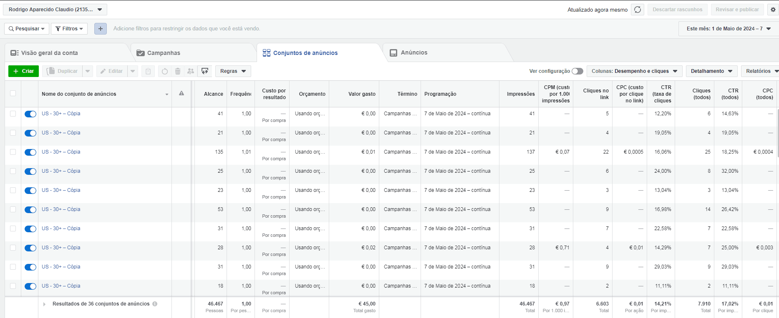
Task: Open the US - 30+ – Cópia link with Alcance 41
Action: 61,114
